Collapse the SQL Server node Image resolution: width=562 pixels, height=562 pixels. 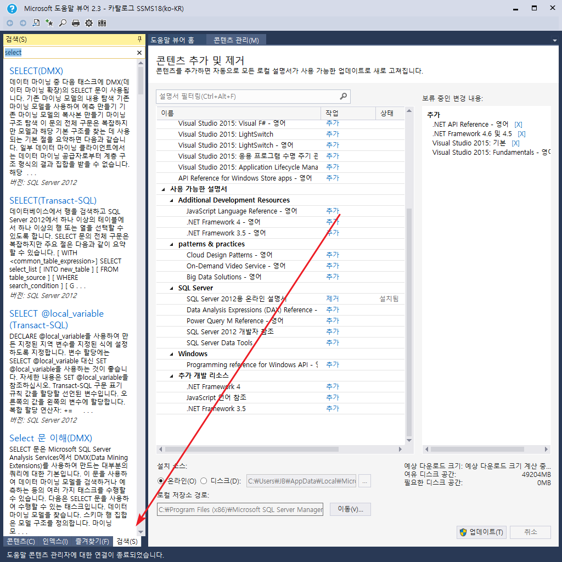tap(171, 288)
